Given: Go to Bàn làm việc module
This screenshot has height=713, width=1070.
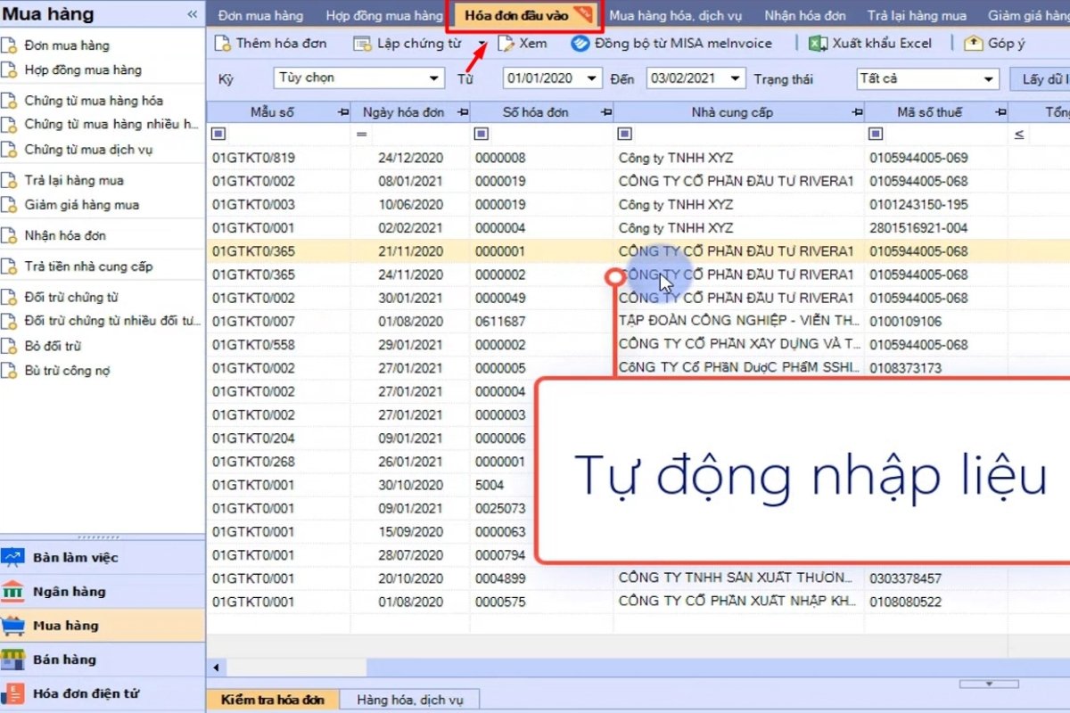Looking at the screenshot, I should tap(103, 558).
